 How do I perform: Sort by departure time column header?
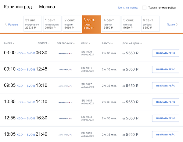[9, 43]
